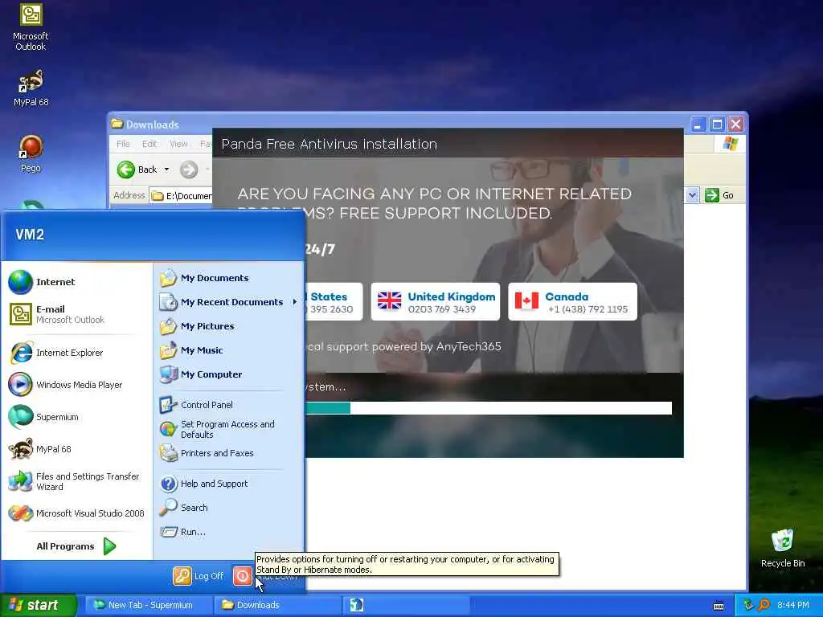Click the keyboard icon in the taskbar
Screen dimensions: 823x617
pos(719,606)
